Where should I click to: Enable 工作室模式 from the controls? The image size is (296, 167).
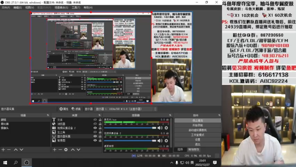(x=198, y=135)
